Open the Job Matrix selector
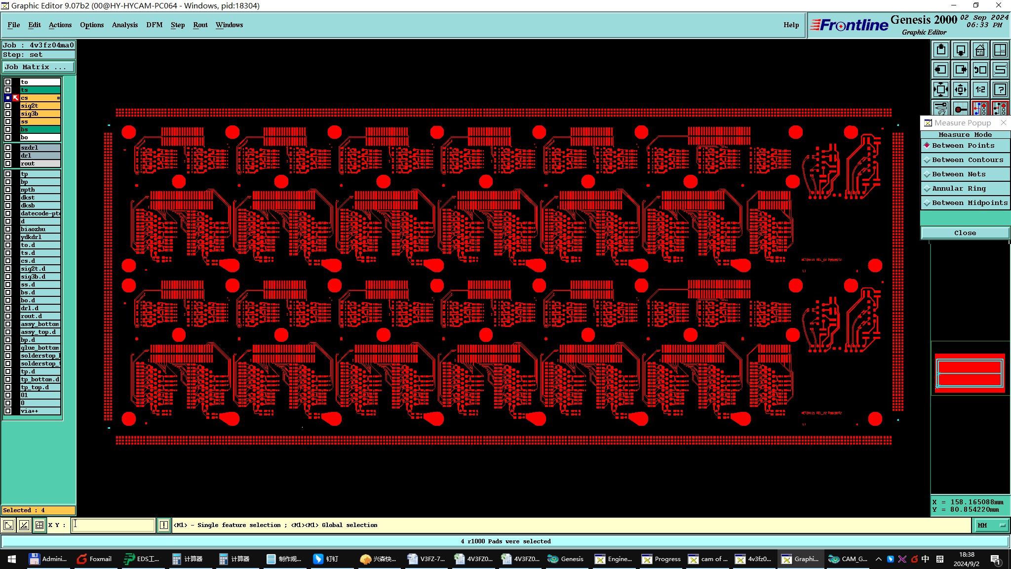 coord(39,67)
